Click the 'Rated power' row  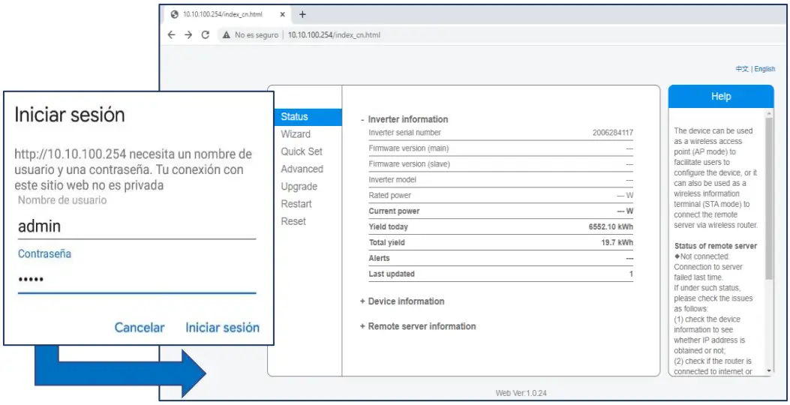pos(501,196)
